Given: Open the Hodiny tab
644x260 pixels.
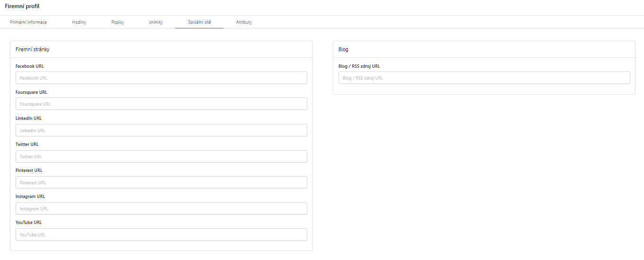Looking at the screenshot, I should pos(79,22).
